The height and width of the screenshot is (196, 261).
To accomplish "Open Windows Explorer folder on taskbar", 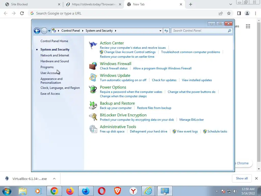I will [23, 191].
